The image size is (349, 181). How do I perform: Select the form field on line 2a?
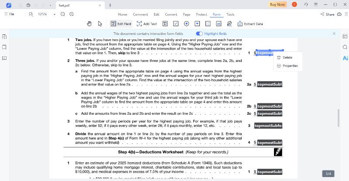[x=270, y=84]
